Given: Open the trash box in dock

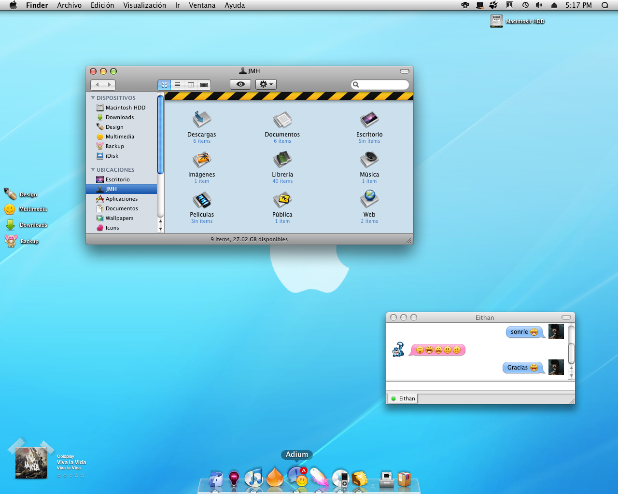Looking at the screenshot, I should pos(405,479).
